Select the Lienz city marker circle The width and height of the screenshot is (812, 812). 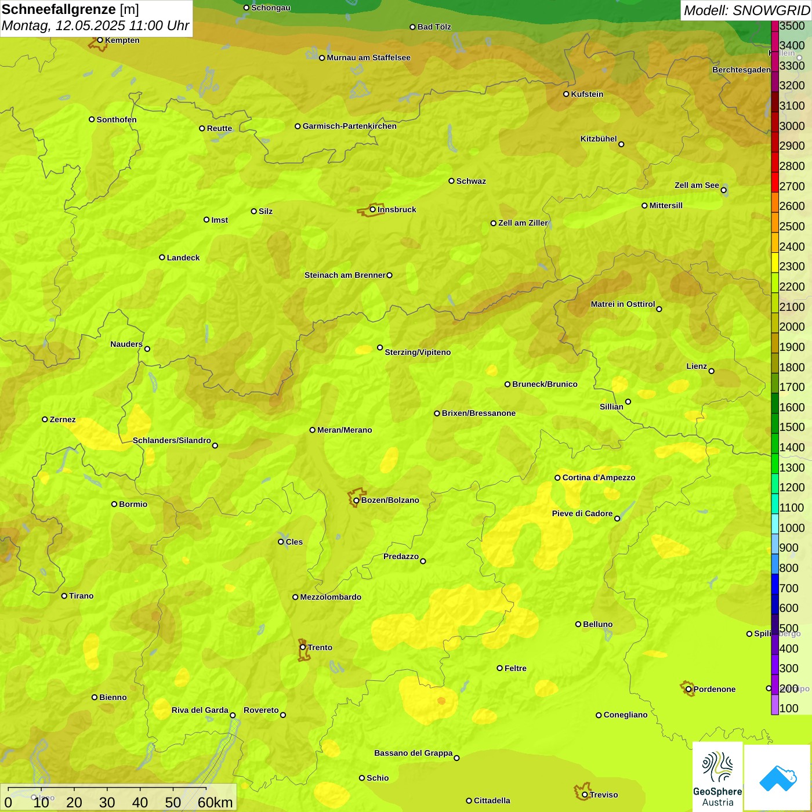pos(712,371)
